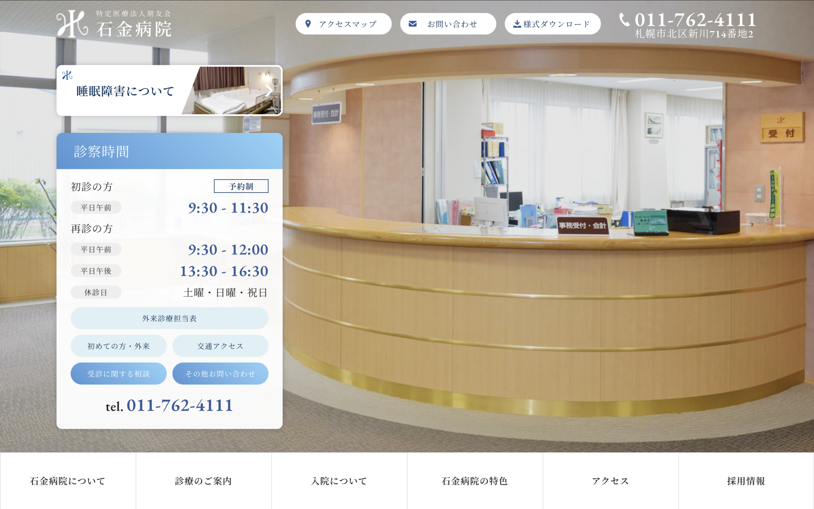Open the 睡眠障害について banner
814x509 pixels.
[x=125, y=91]
